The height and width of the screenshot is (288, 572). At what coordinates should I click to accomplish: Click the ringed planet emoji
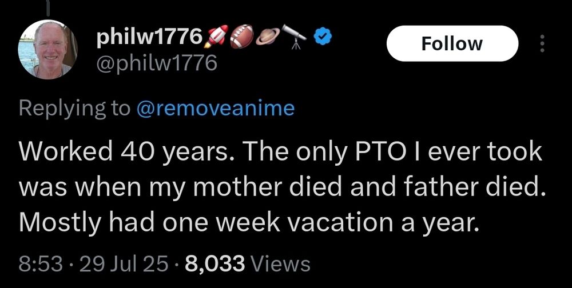point(267,37)
